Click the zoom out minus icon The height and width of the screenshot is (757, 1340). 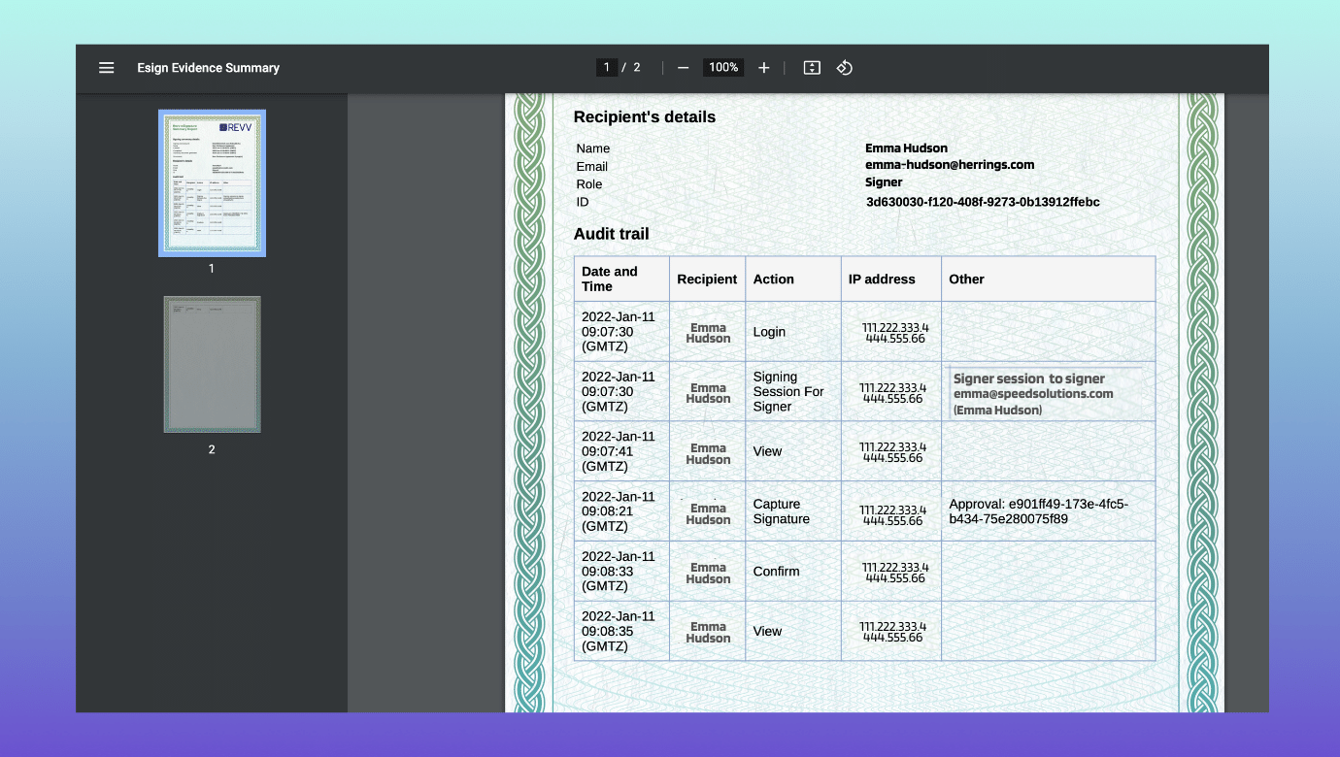(x=683, y=68)
